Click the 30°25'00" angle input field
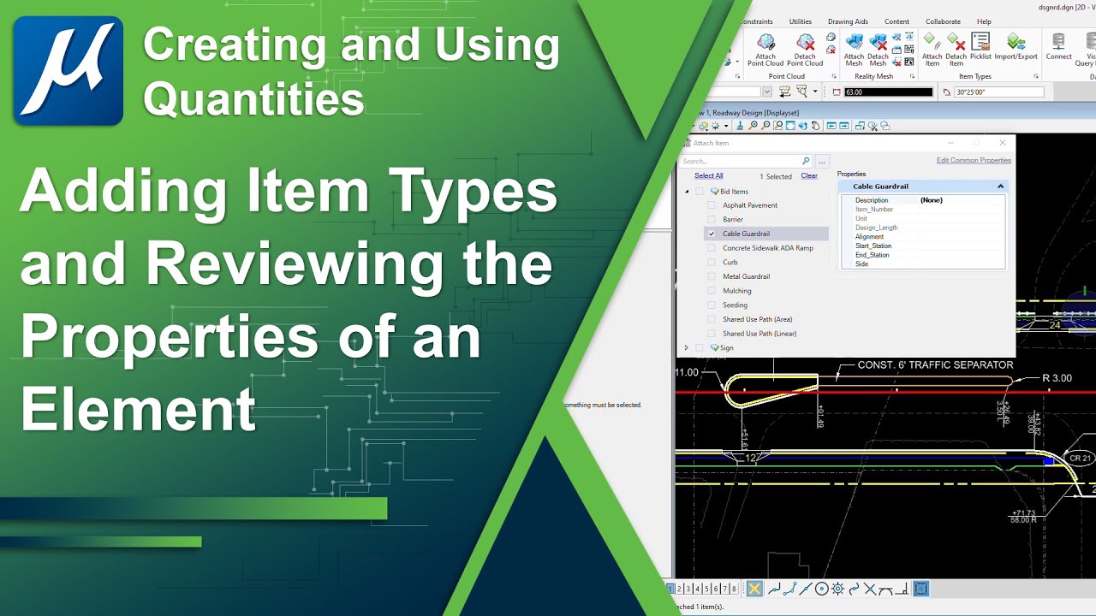Viewport: 1096px width, 616px height. tap(999, 92)
